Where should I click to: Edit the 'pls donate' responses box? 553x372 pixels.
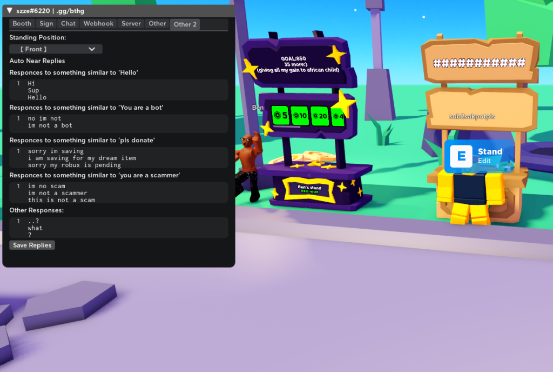(x=118, y=158)
